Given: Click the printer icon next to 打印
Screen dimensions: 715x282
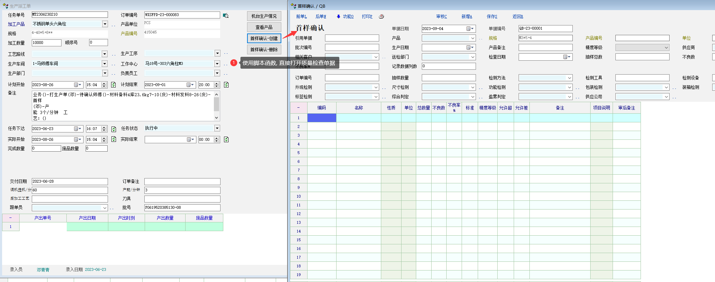Looking at the screenshot, I should (x=381, y=16).
